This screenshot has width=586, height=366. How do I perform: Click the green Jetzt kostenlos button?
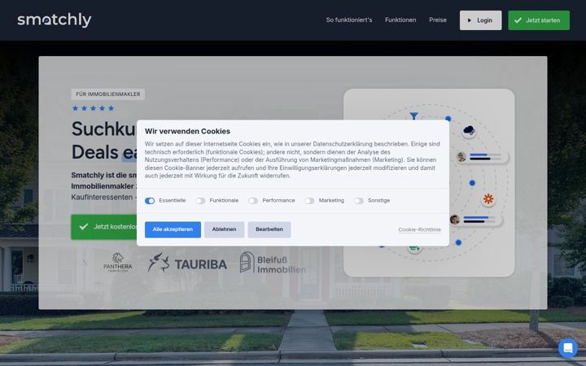tap(104, 227)
